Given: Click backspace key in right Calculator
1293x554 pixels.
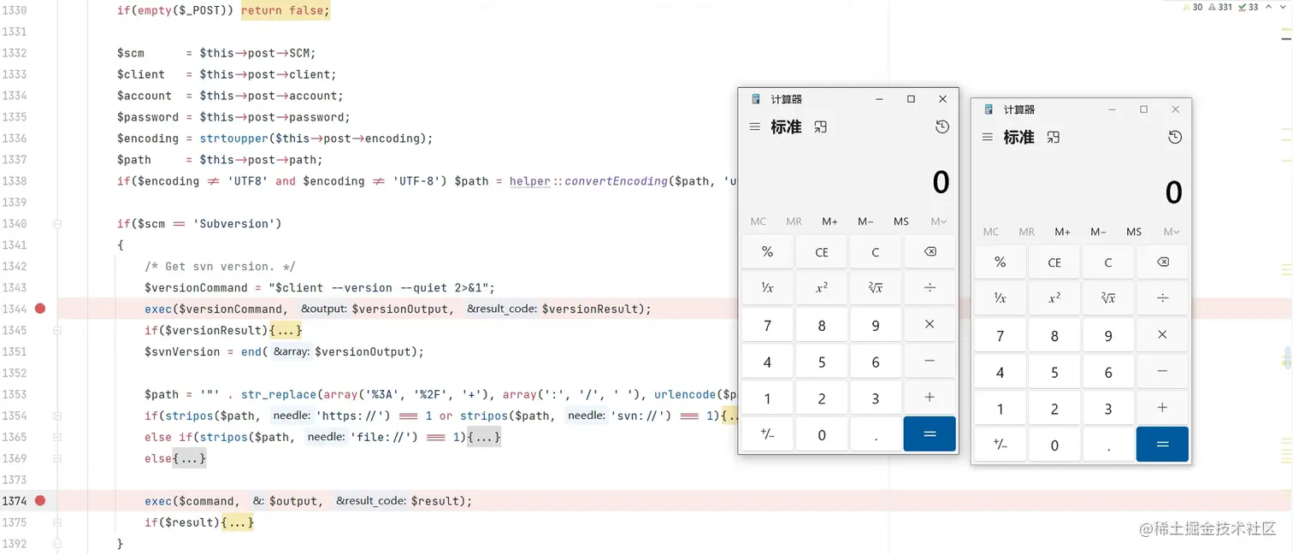Looking at the screenshot, I should (1162, 262).
